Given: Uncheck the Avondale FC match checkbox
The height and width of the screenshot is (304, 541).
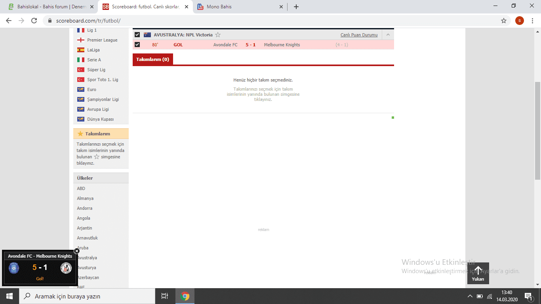Looking at the screenshot, I should click(137, 45).
